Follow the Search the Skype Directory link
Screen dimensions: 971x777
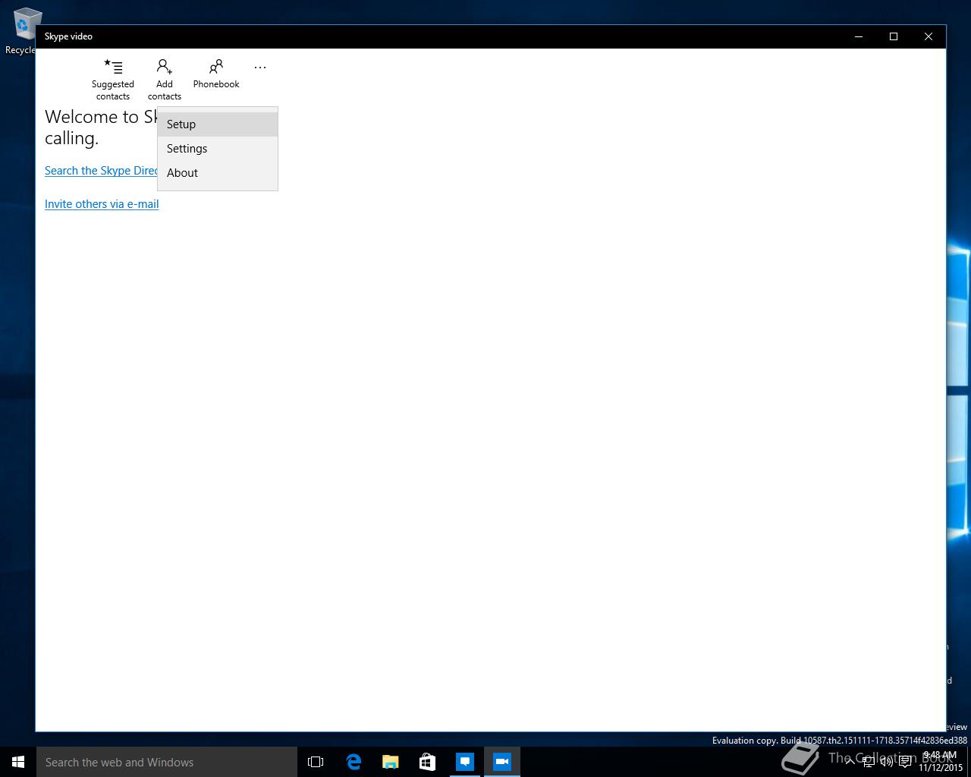(101, 171)
